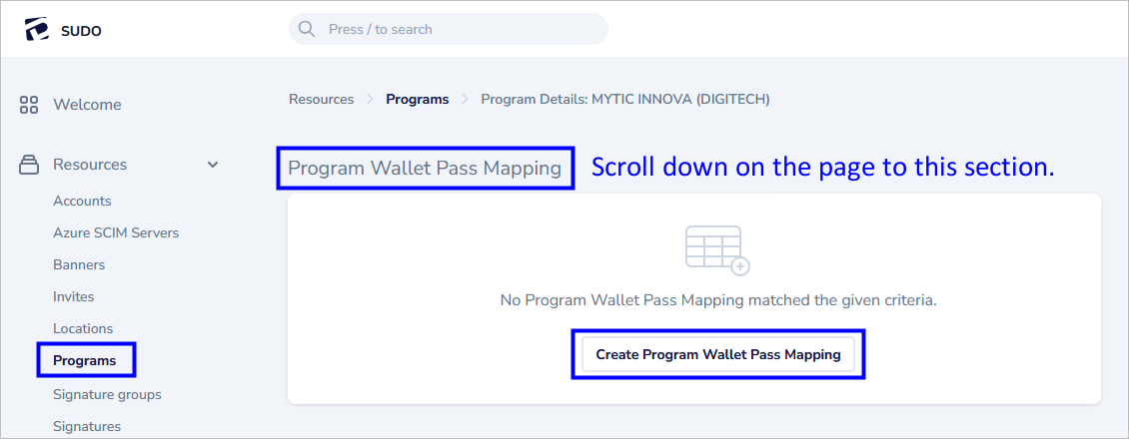Open Accounts in the sidebar
Screen dimensions: 1129x439
(82, 201)
